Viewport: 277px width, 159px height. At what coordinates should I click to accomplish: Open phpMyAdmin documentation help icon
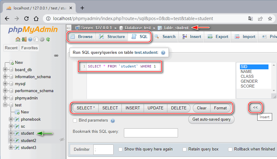click(x=30, y=39)
